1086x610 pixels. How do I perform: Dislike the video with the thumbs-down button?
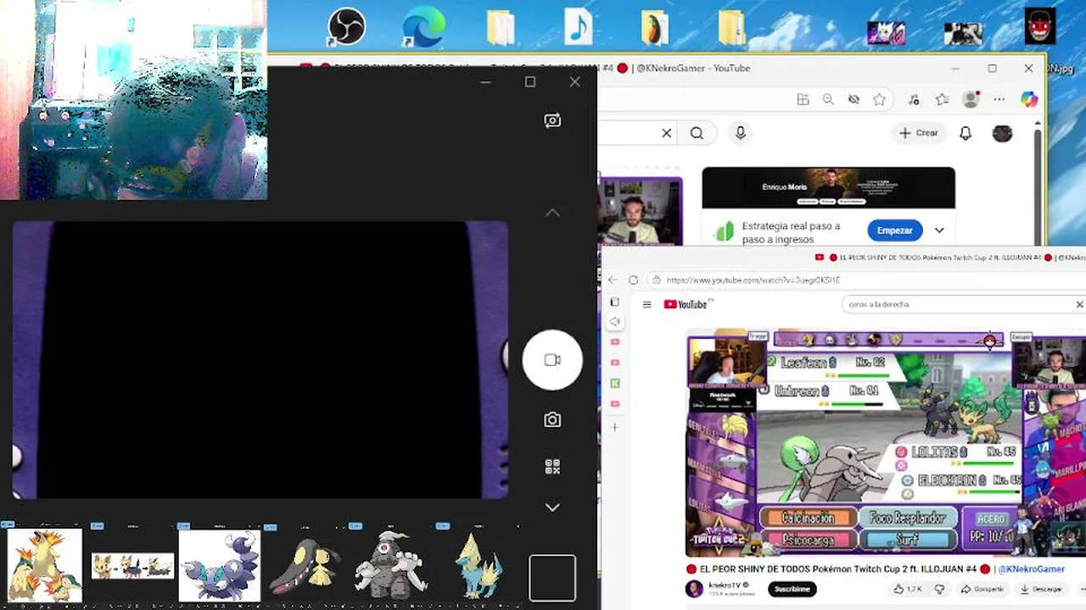[939, 589]
